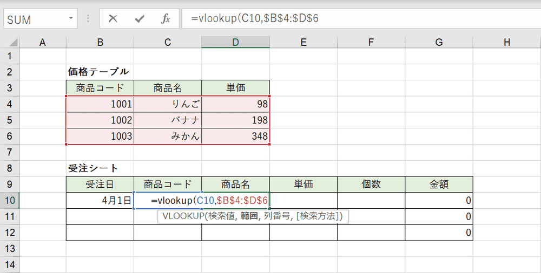Select the りんご cell
541x273 pixels.
pyautogui.click(x=168, y=104)
